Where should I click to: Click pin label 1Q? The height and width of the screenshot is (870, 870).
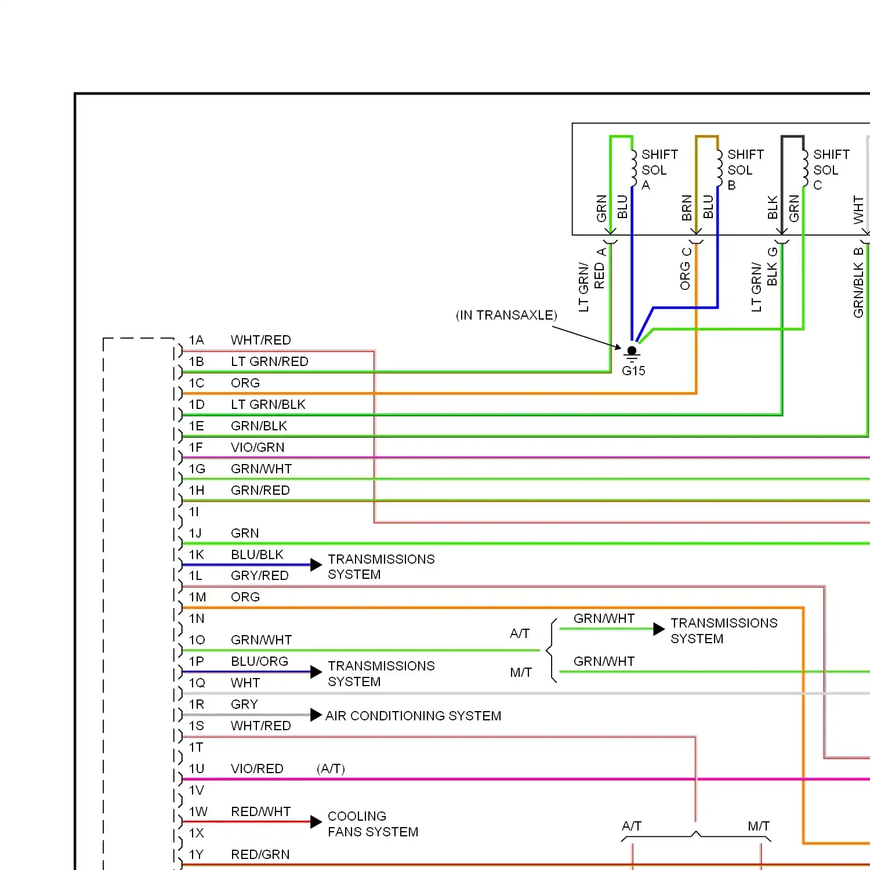[197, 683]
